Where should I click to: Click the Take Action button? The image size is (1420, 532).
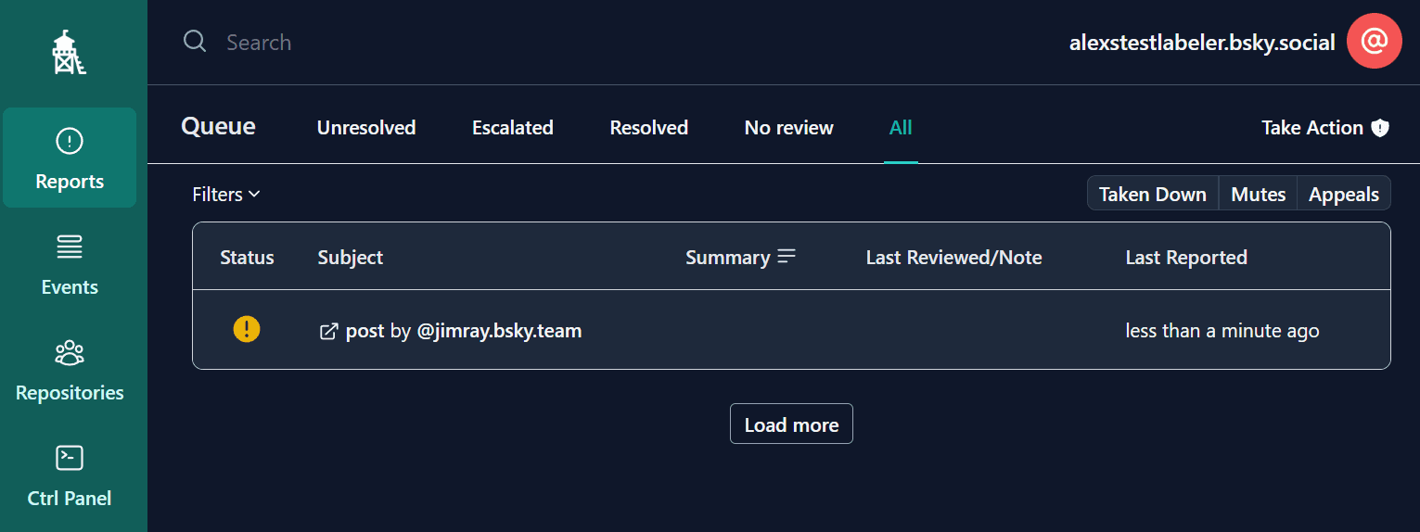click(x=1324, y=128)
